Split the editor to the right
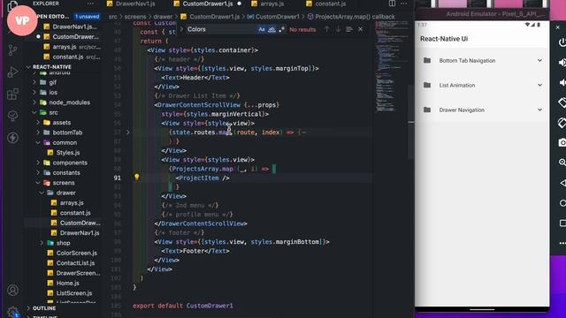 coord(392,4)
